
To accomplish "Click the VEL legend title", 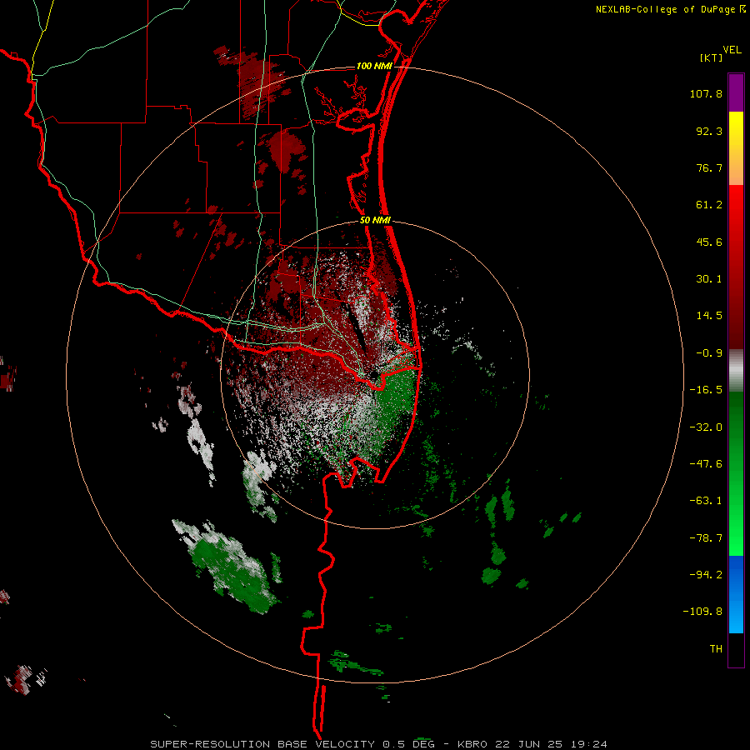I will [x=732, y=50].
